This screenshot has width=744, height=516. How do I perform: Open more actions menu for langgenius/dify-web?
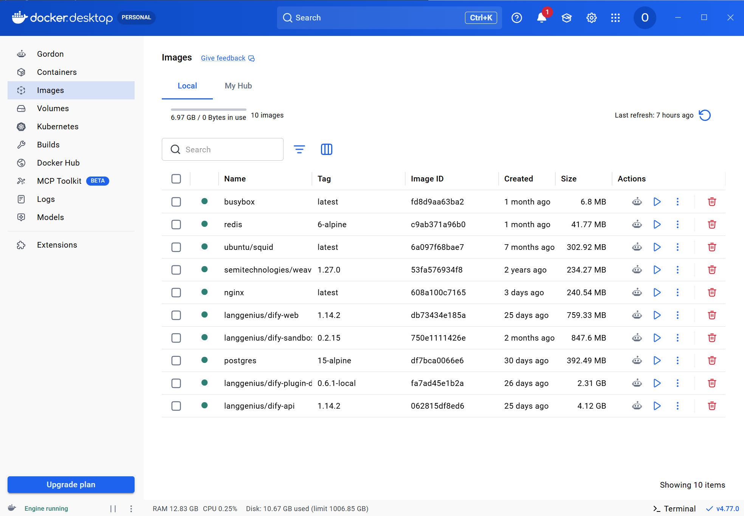click(x=677, y=315)
